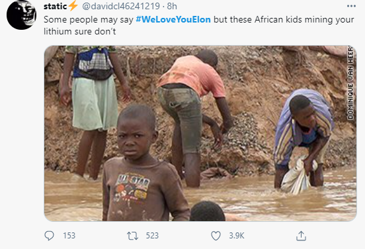Like the tweet with the heart icon

click(x=216, y=236)
